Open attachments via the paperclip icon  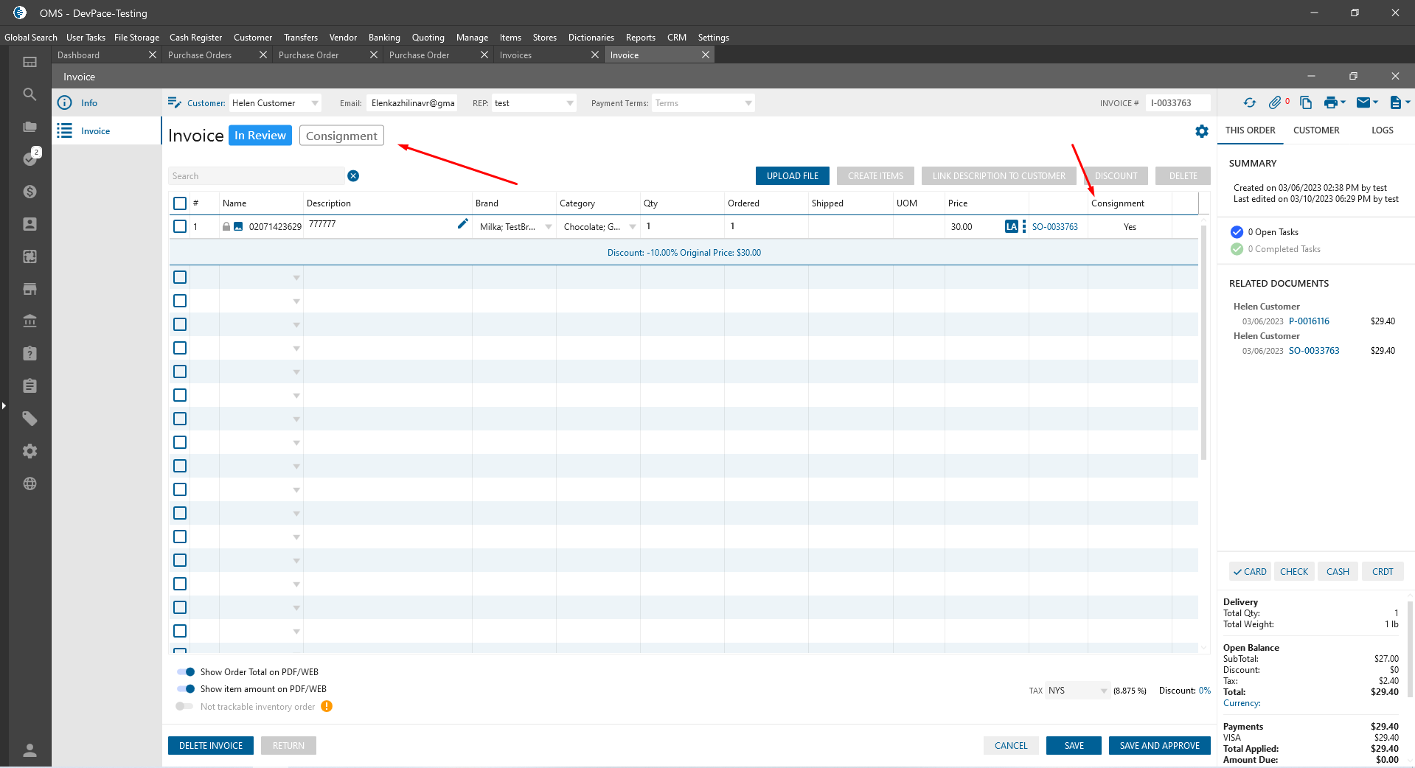tap(1275, 103)
